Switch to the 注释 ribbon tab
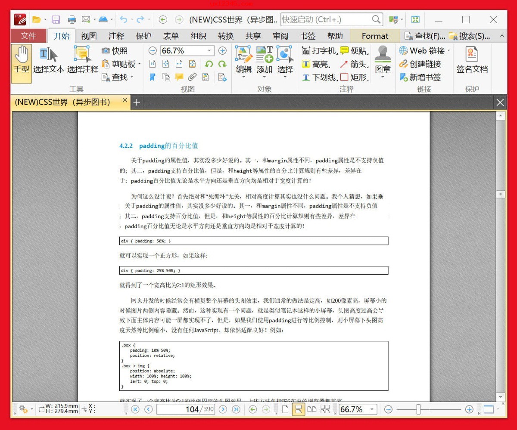The width and height of the screenshot is (517, 430). (116, 36)
